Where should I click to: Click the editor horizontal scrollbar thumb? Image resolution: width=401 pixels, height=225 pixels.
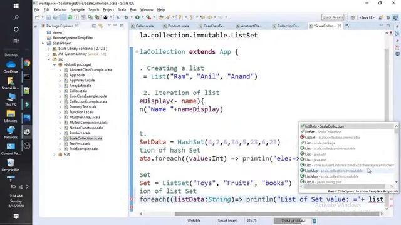point(276,214)
